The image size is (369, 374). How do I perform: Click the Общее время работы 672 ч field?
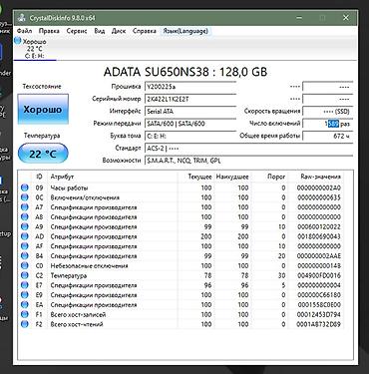[x=328, y=136]
